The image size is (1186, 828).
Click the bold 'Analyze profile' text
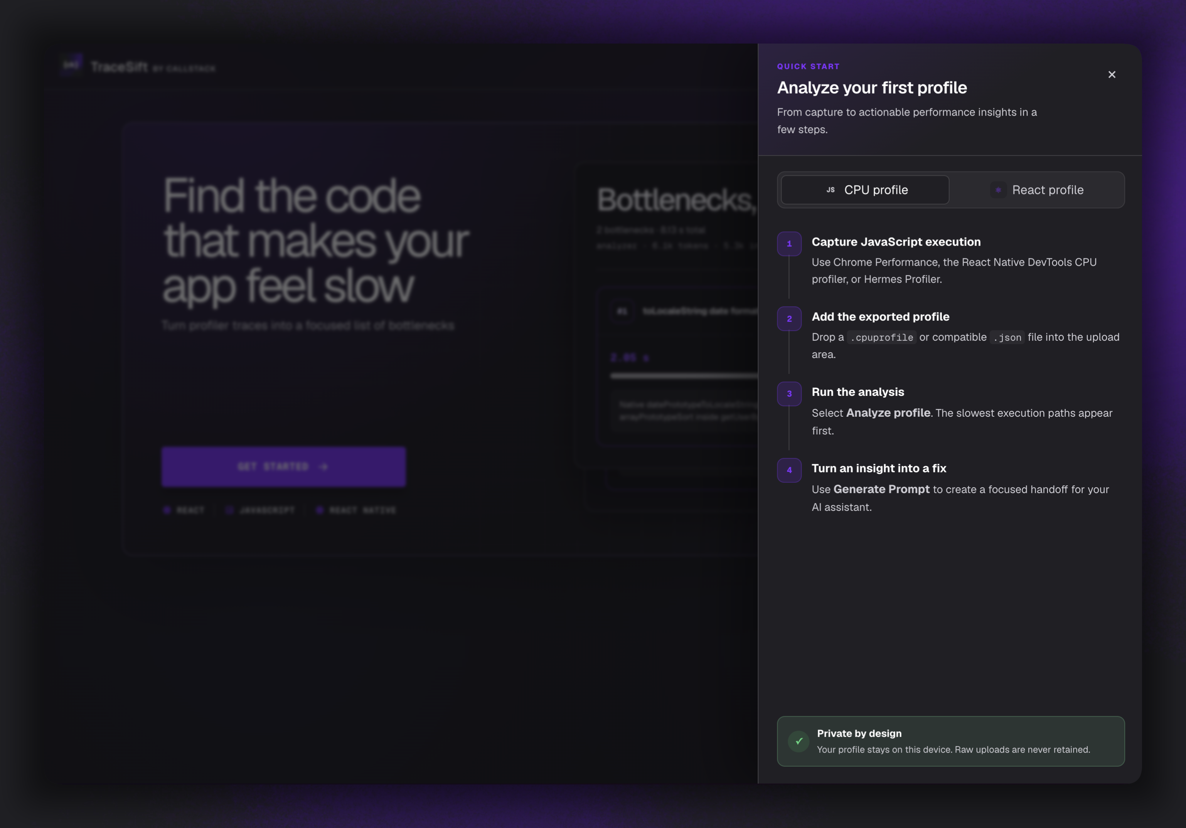[888, 413]
